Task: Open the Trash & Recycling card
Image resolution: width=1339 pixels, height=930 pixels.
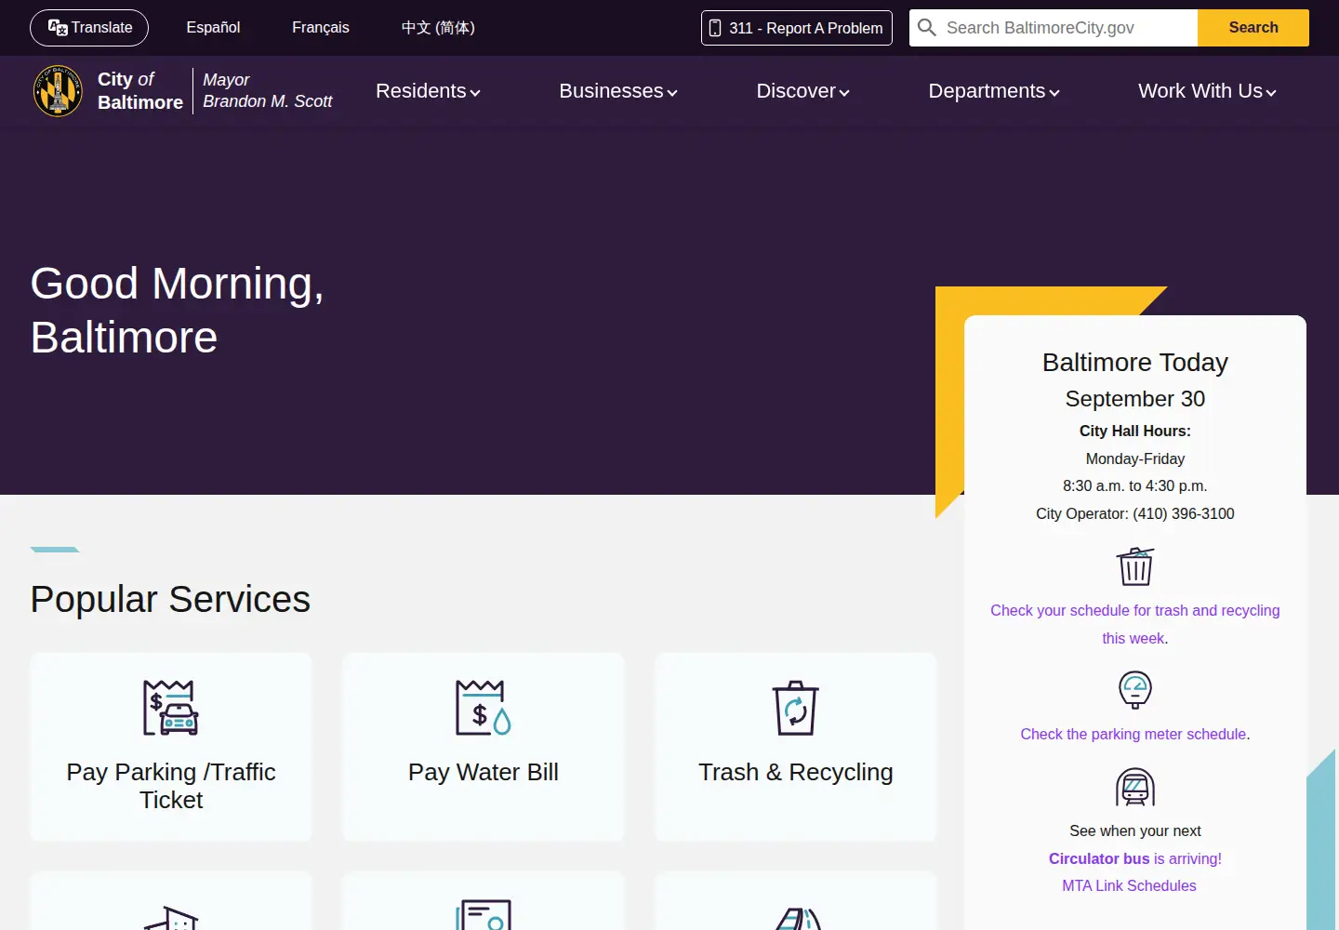Action: tap(796, 747)
